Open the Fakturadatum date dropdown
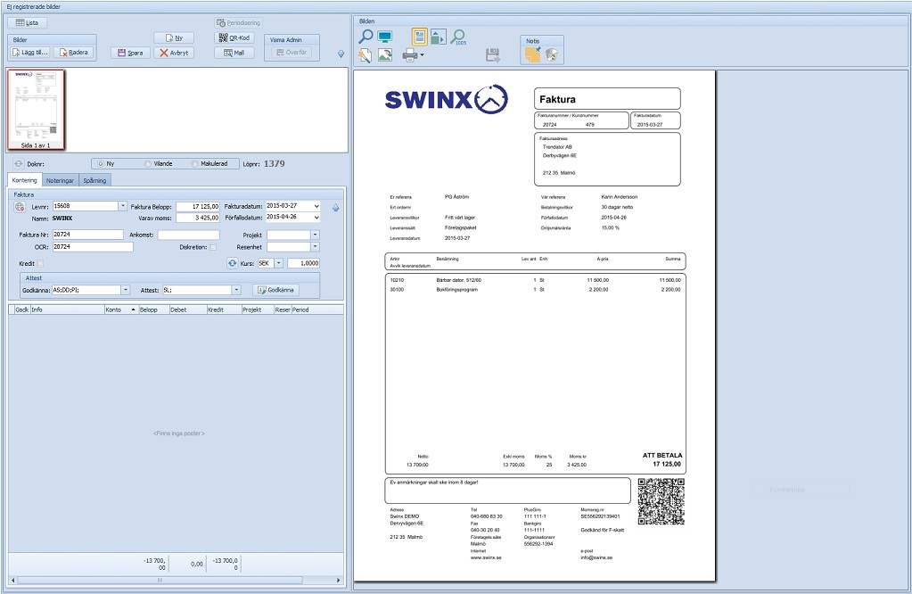 [x=316, y=206]
